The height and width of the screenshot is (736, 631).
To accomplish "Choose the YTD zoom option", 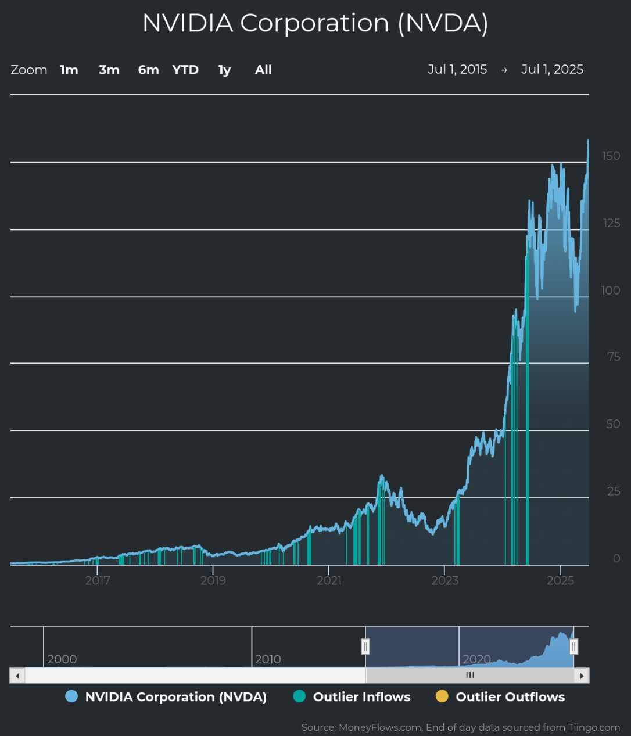I will 185,70.
